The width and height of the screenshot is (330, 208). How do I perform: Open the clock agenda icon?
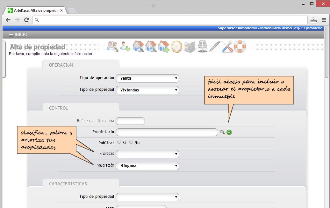point(176,47)
